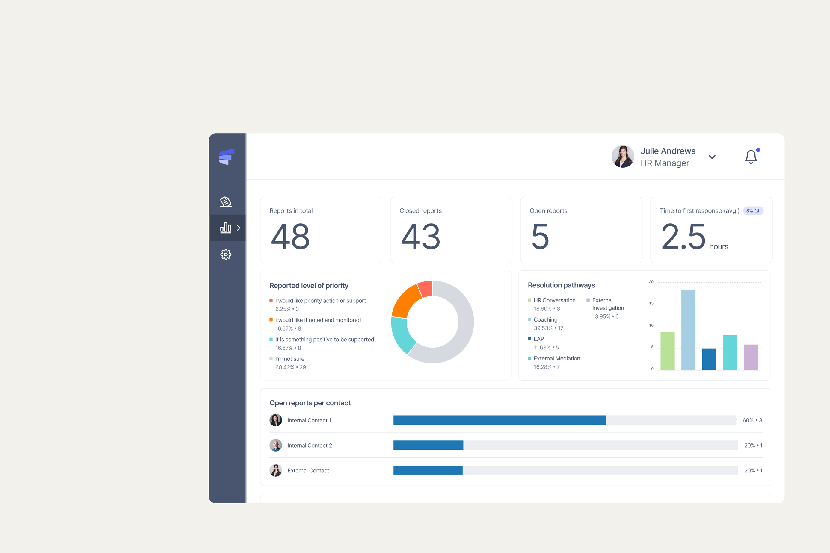Screen dimensions: 830x553
Task: Click External Contact avatar
Action: pos(276,470)
